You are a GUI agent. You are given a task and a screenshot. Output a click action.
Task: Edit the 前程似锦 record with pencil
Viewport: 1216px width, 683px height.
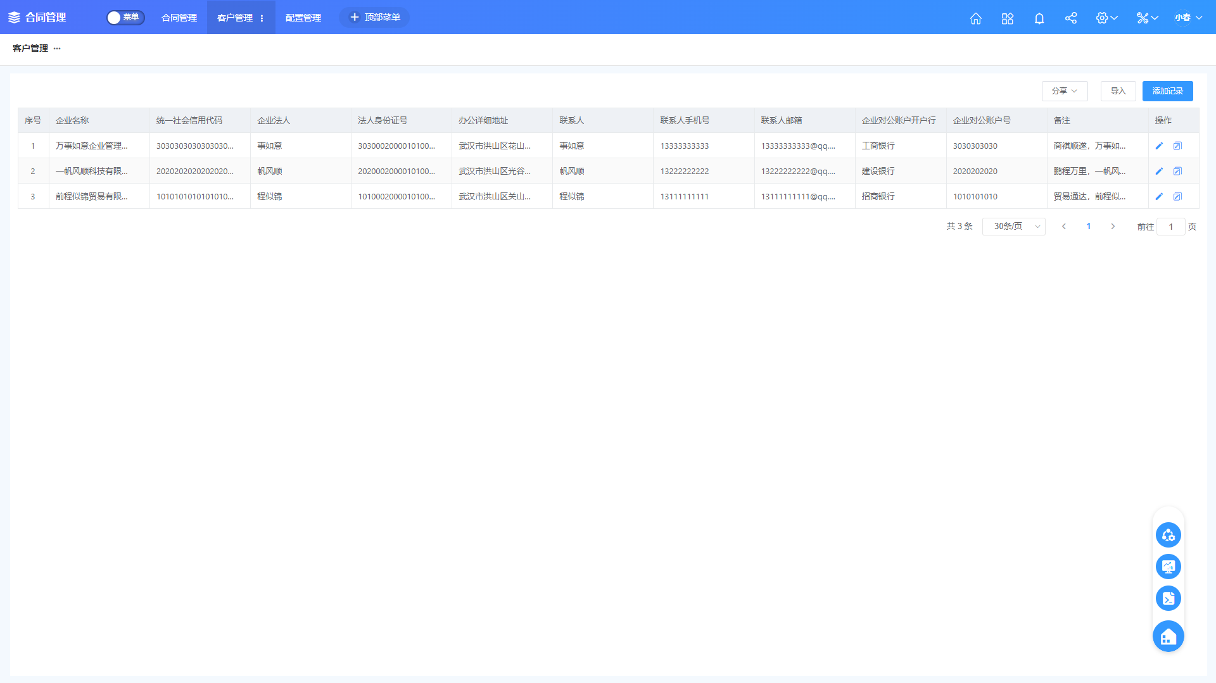1159,196
